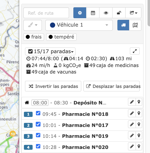This screenshot has height=153, width=150.
Task: Select the truck view icon
Action: [123, 25]
